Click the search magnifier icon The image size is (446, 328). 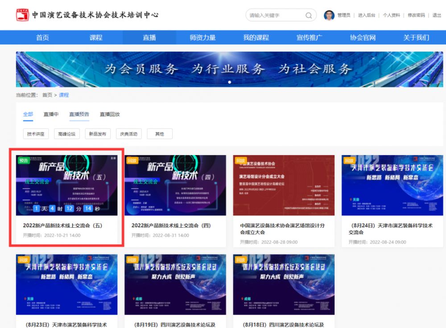coord(309,15)
